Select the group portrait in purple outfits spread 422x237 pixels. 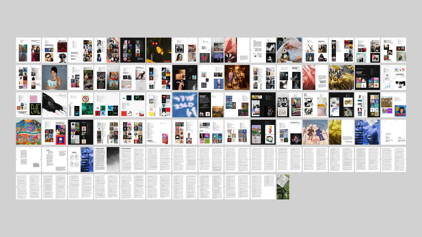237,77
